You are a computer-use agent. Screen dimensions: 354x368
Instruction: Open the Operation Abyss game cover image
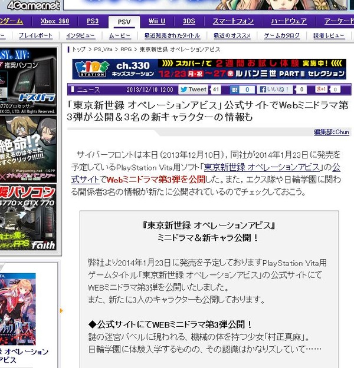pos(18,309)
